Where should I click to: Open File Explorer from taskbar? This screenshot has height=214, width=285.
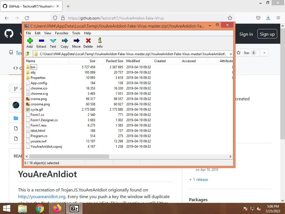23,208
